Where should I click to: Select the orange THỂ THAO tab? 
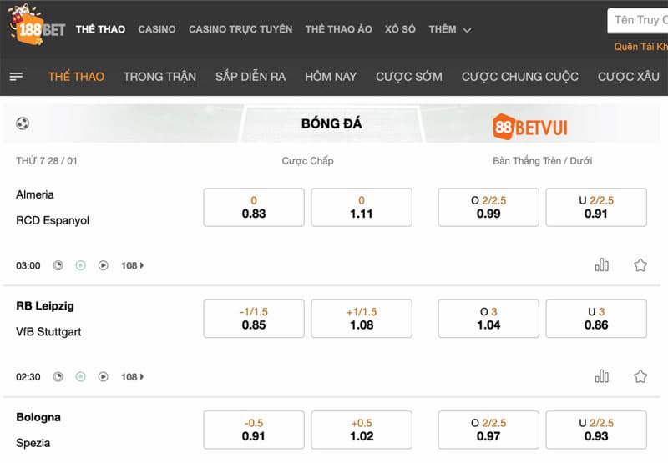tap(76, 77)
